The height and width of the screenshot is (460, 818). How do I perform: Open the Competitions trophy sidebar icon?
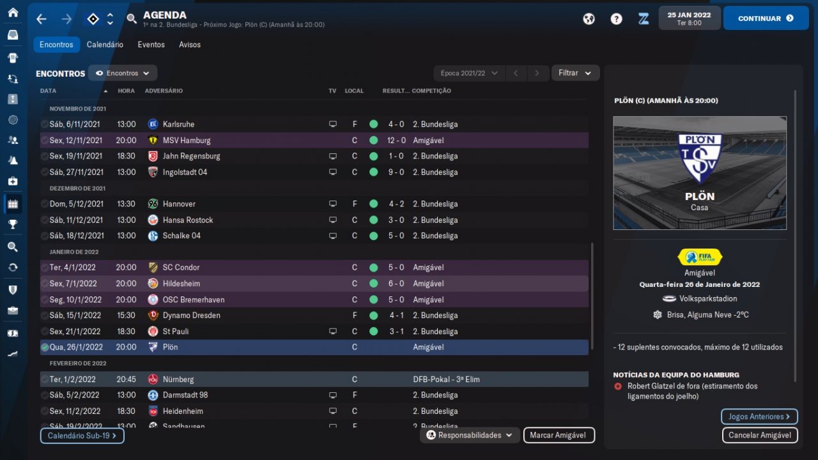(13, 224)
